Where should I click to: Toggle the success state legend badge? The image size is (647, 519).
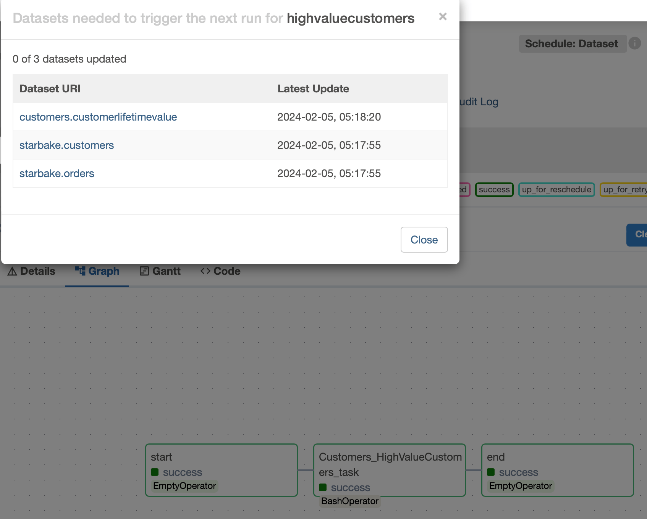(494, 190)
